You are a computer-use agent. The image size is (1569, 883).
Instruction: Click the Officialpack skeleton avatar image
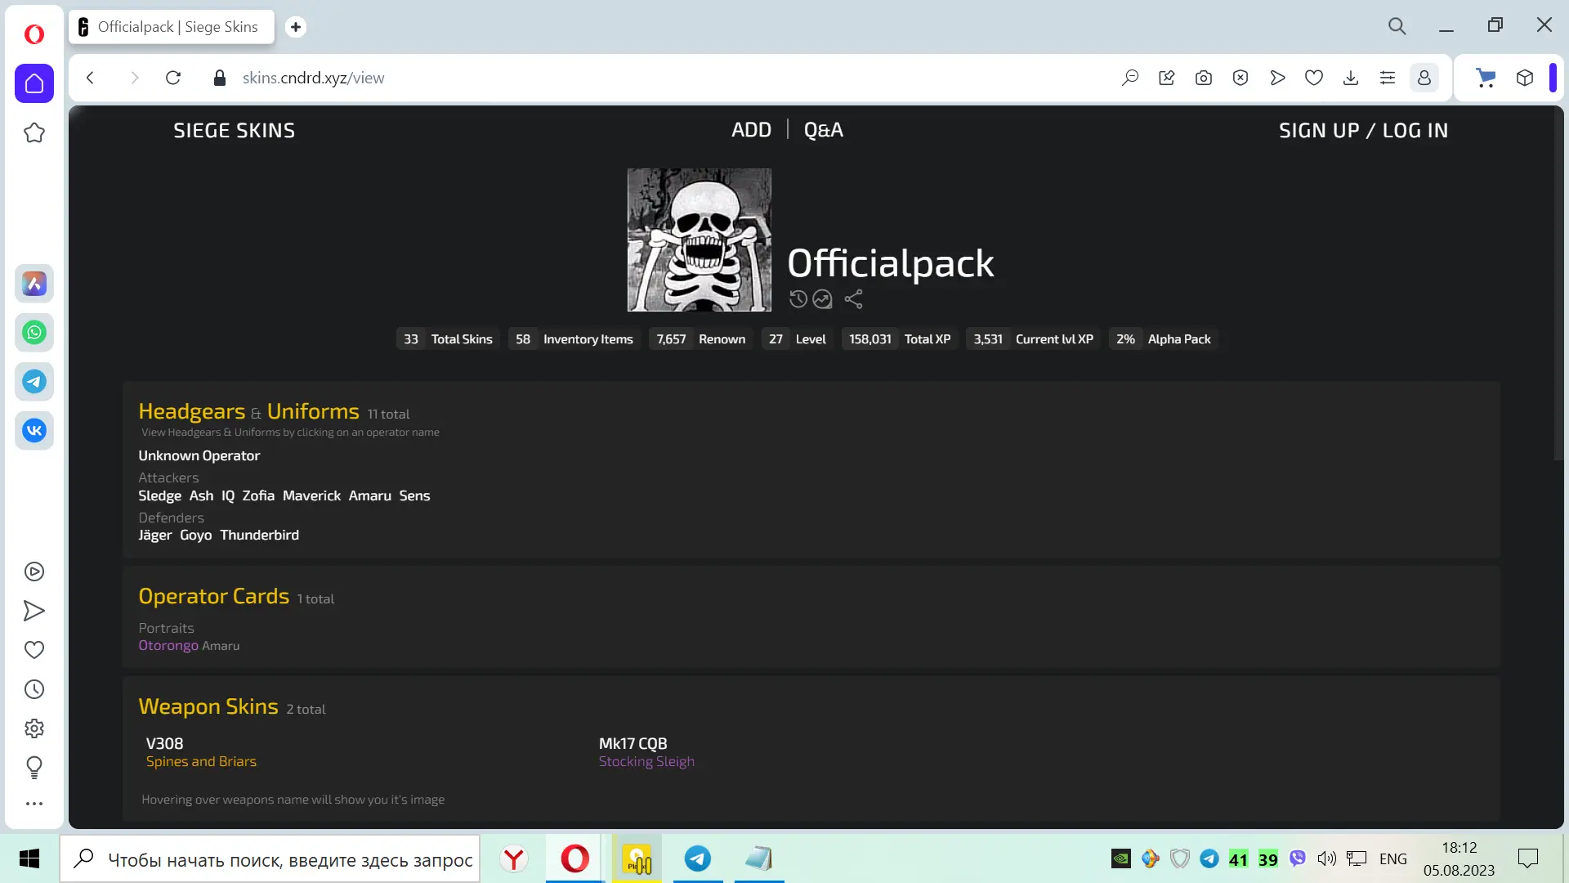[x=699, y=240]
